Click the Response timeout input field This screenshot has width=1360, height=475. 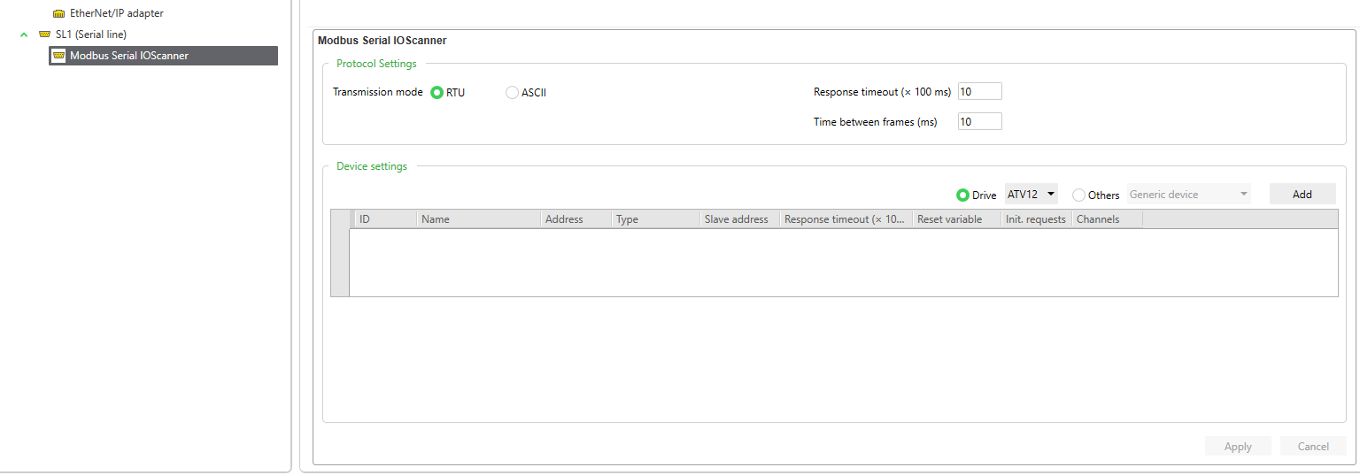tap(980, 92)
